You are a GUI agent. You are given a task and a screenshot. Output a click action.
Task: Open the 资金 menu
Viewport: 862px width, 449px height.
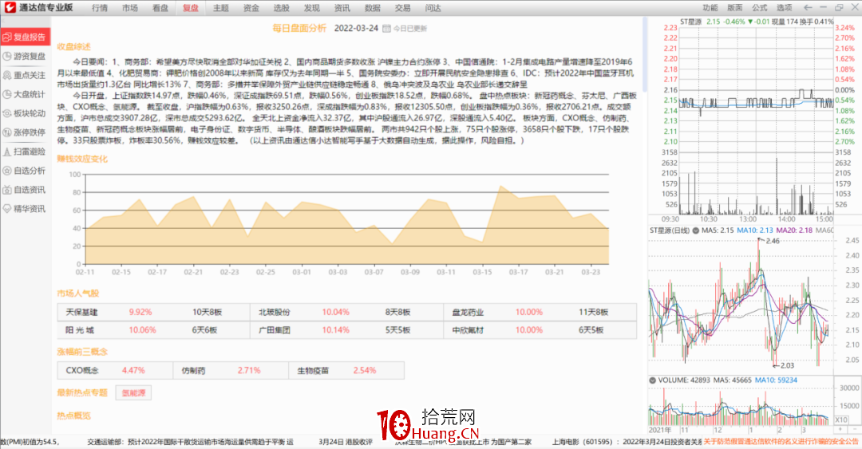pos(251,8)
